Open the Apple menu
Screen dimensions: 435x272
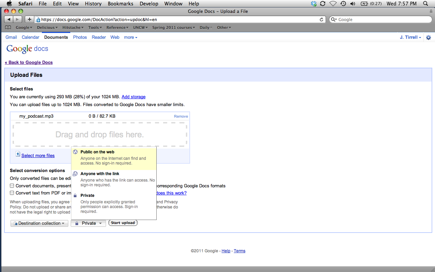9,4
